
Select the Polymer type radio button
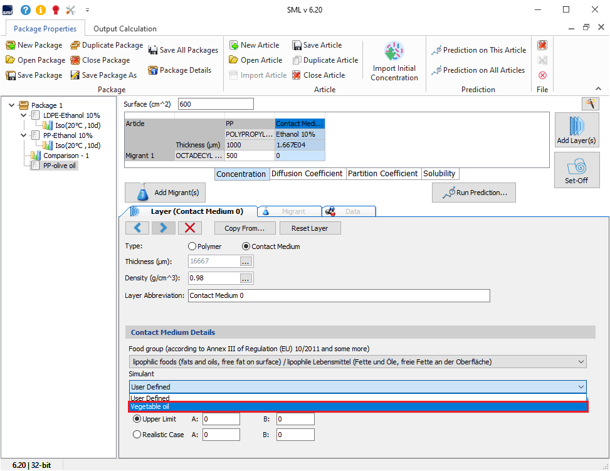pyautogui.click(x=193, y=246)
